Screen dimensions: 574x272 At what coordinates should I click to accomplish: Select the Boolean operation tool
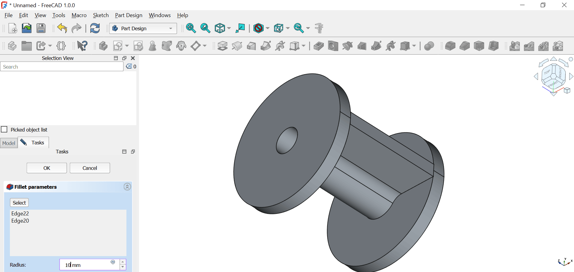(429, 46)
